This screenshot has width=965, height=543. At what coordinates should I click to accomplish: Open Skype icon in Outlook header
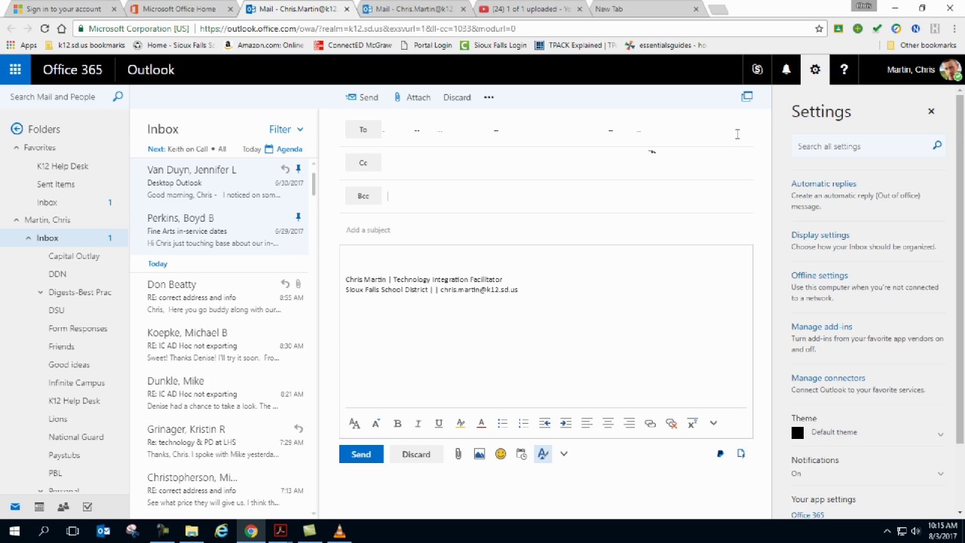click(757, 69)
